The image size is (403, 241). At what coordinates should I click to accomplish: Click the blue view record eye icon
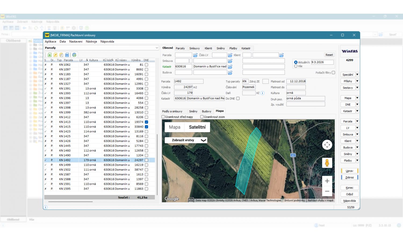click(x=67, y=55)
